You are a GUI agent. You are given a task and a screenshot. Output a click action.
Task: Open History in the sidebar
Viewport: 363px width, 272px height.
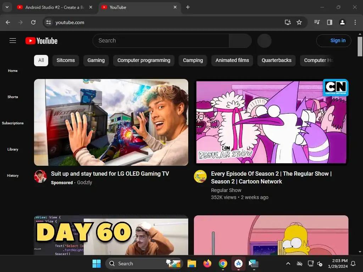13,175
